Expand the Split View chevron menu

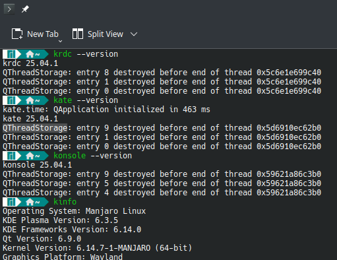[134, 34]
